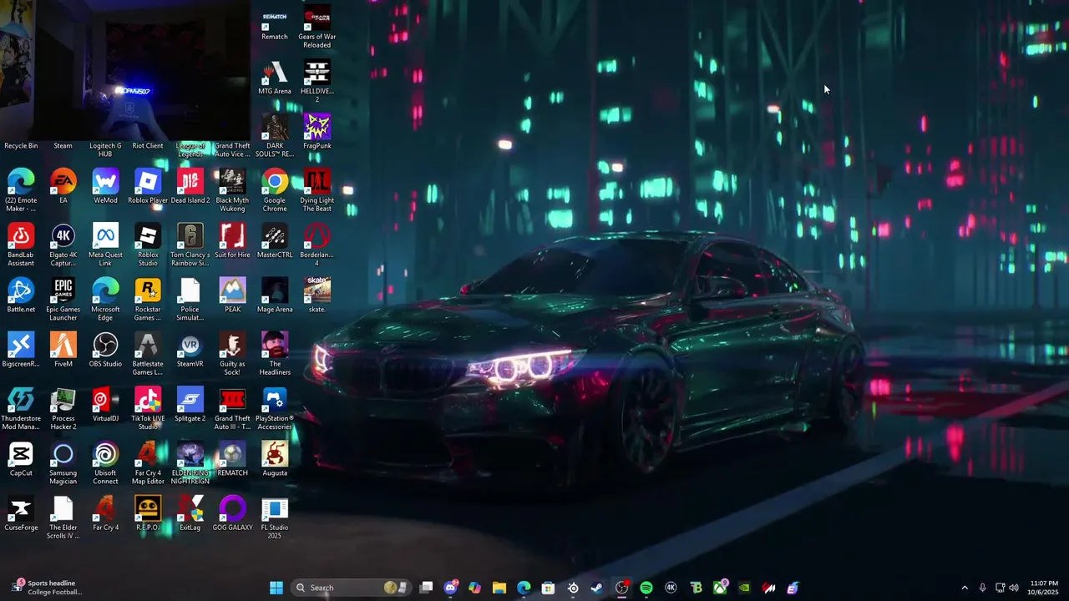1069x601 pixels.
Task: Select the TikTok LIVE Studio icon
Action: tap(148, 408)
